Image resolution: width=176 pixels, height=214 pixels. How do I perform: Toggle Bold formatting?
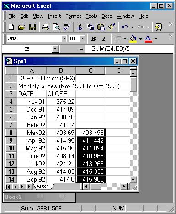coord(93,39)
